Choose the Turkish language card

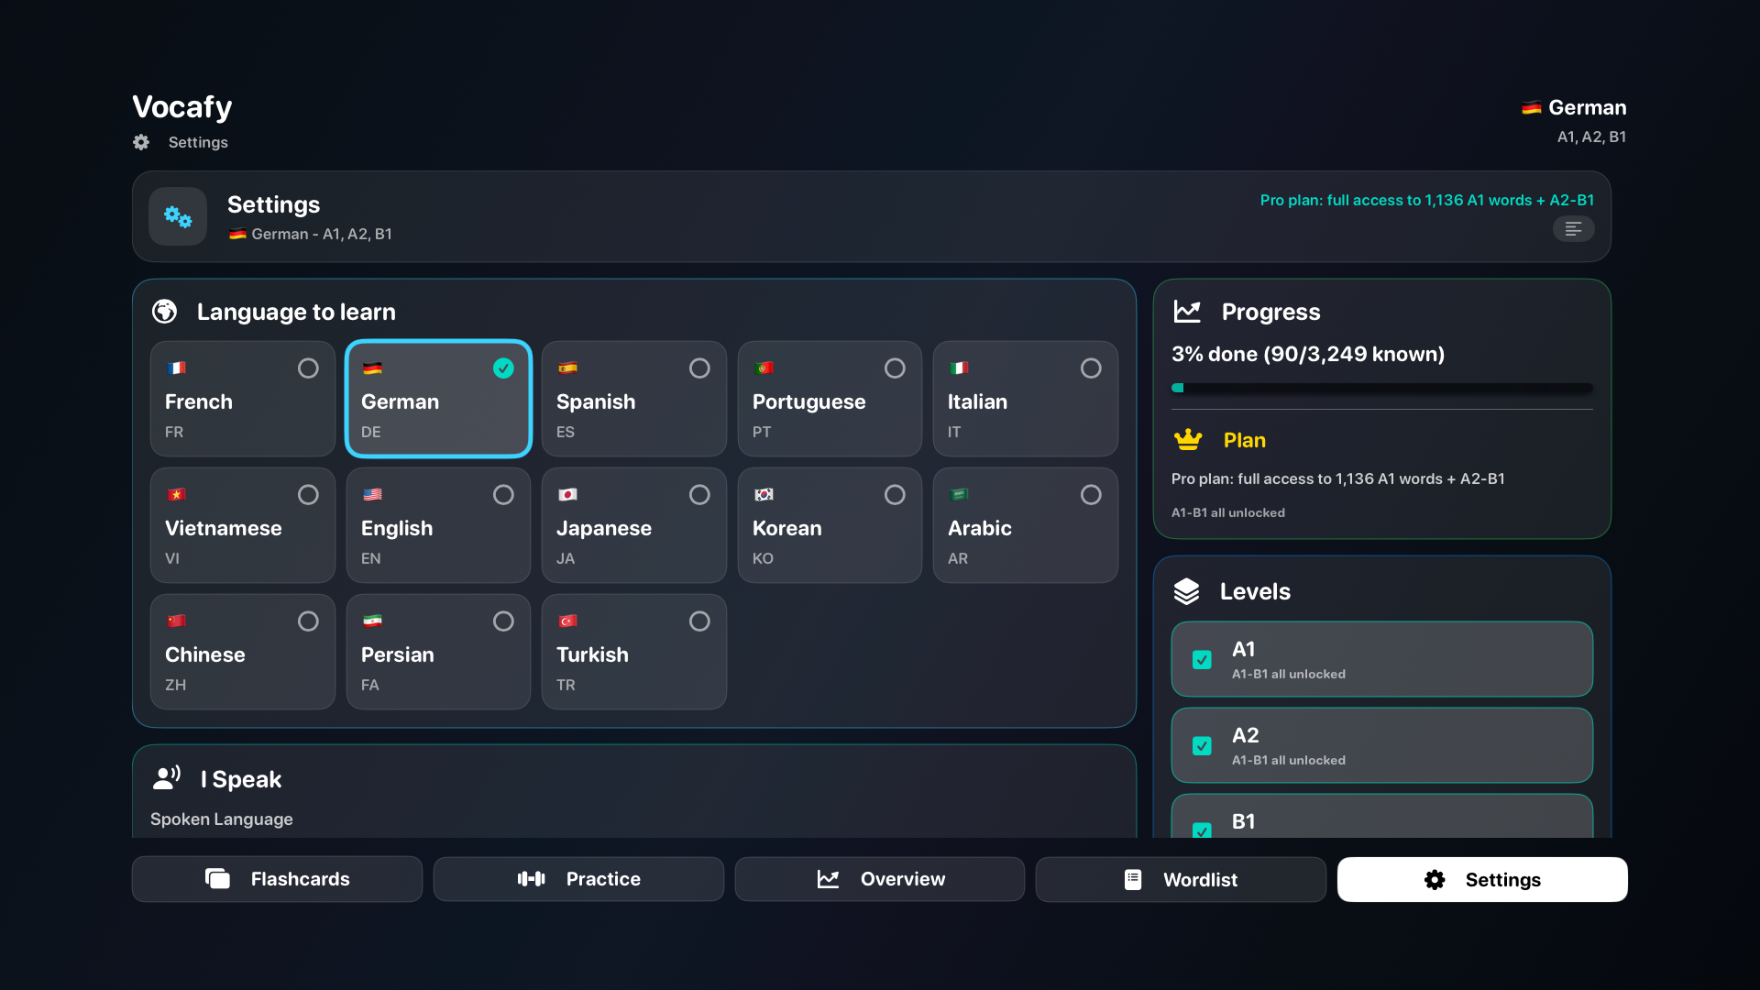tap(634, 652)
